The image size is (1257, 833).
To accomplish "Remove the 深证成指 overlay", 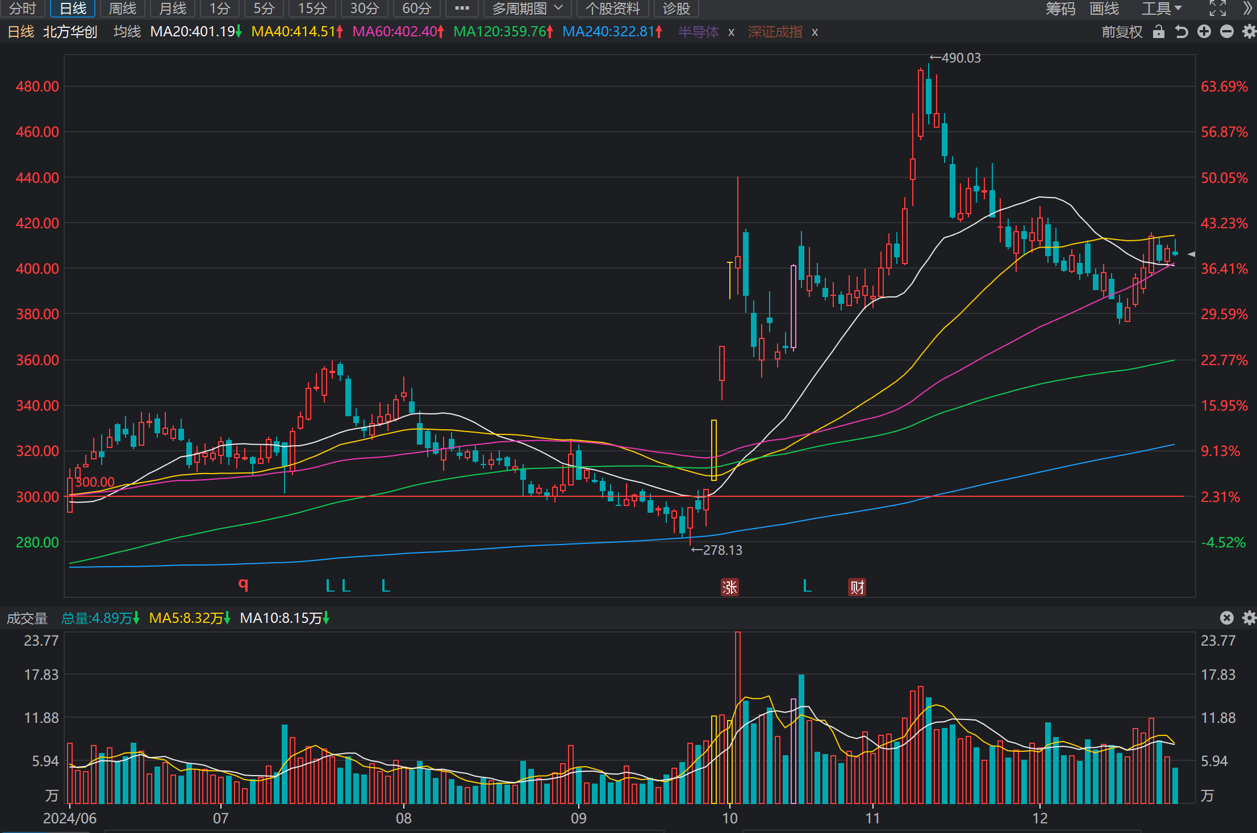I will pyautogui.click(x=815, y=32).
